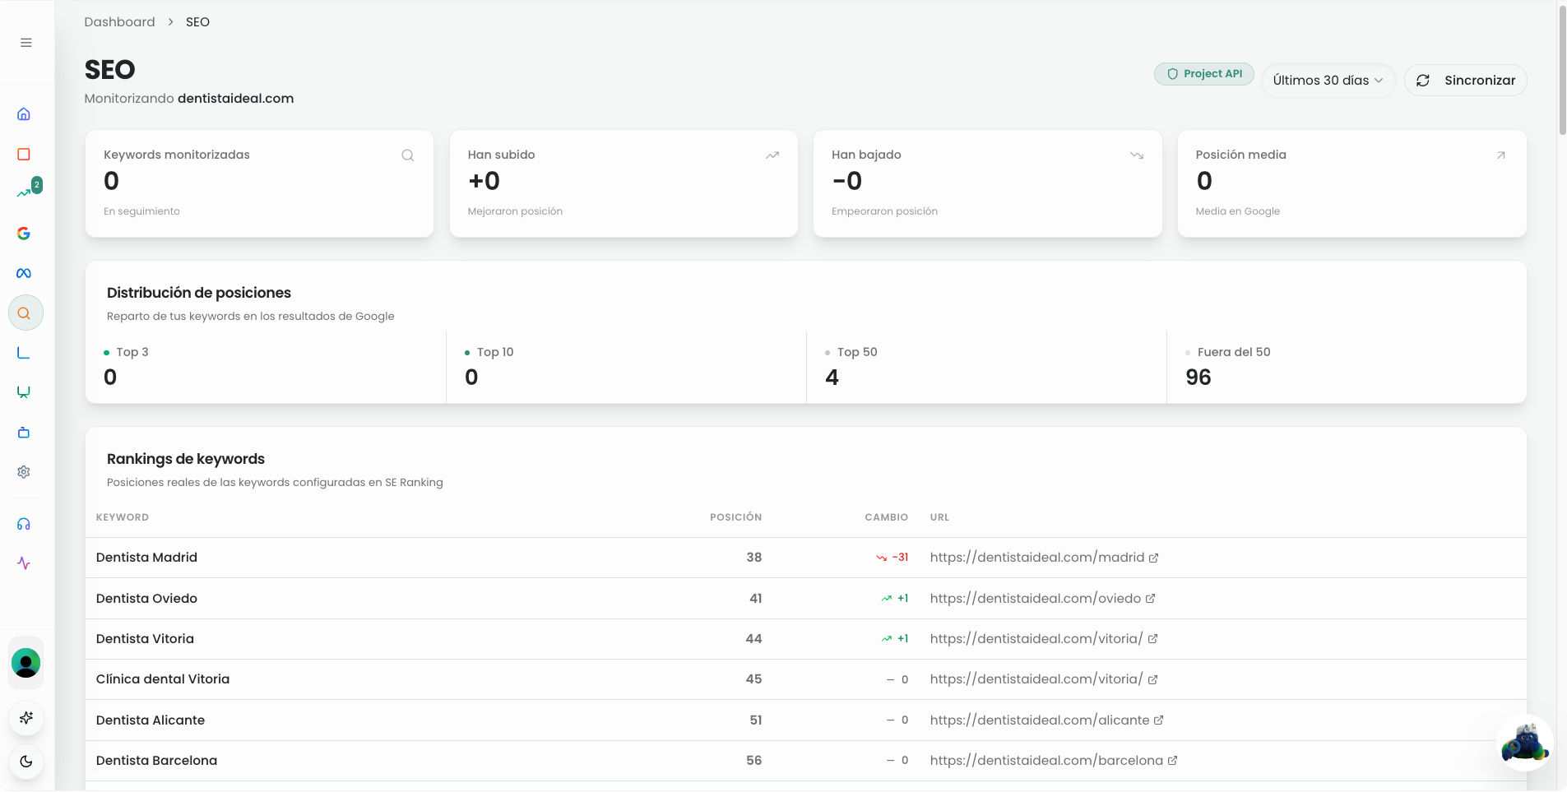Open the settings gear in sidebar
This screenshot has height=792, width=1567.
point(24,472)
